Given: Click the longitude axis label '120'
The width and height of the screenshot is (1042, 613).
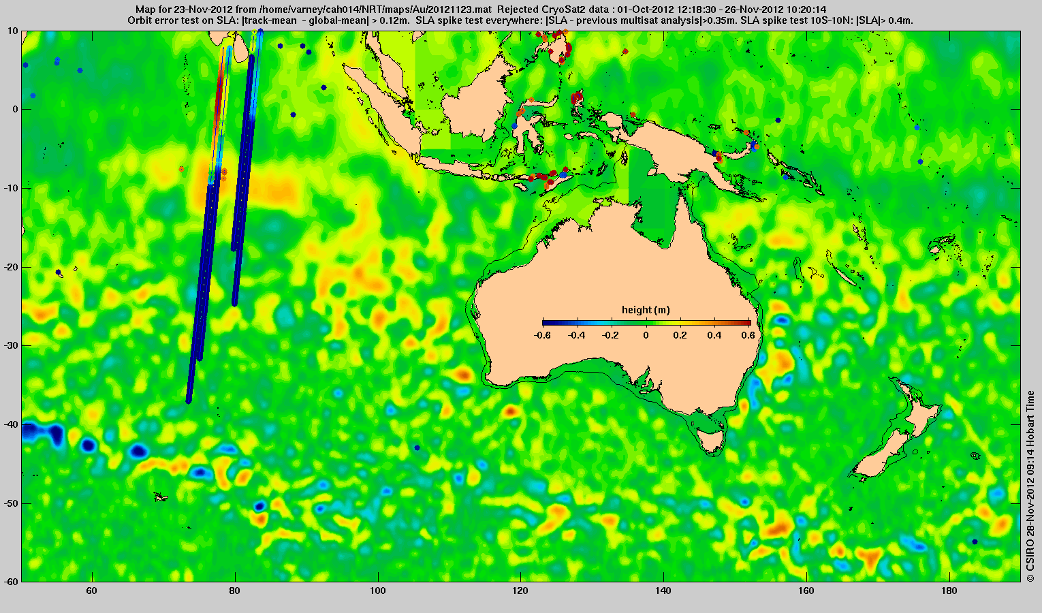Looking at the screenshot, I should pyautogui.click(x=521, y=591).
